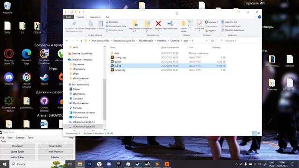Click the Vest breadcrumb in address bar
This screenshot has width=299, height=168.
185,41
